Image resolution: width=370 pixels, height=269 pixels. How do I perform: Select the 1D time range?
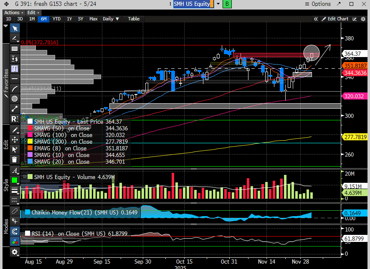[8, 19]
